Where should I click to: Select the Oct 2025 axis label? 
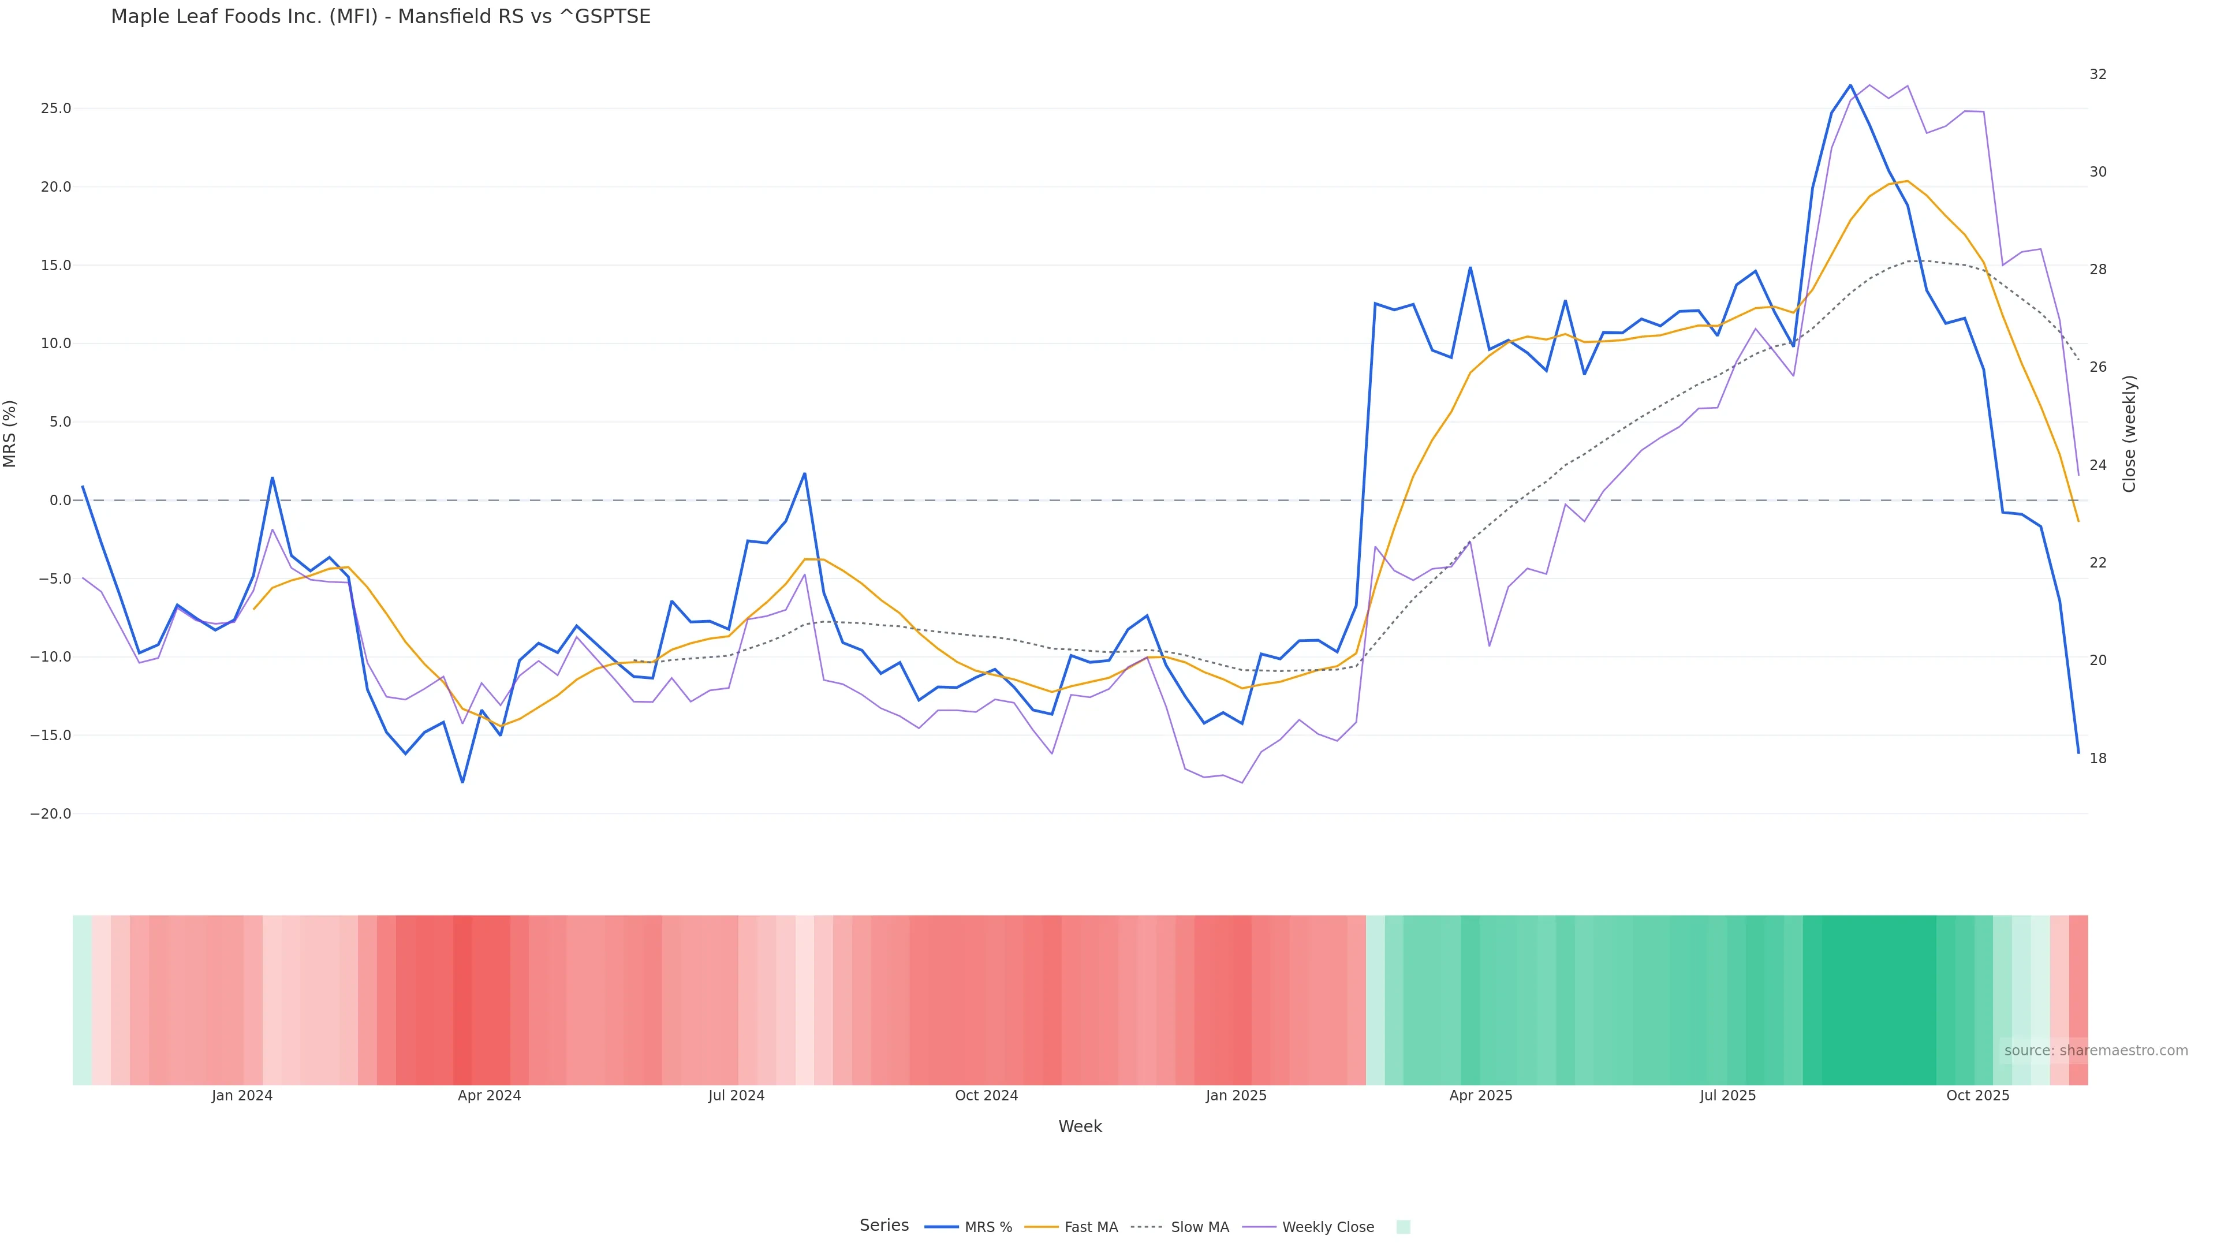pos(1978,1096)
